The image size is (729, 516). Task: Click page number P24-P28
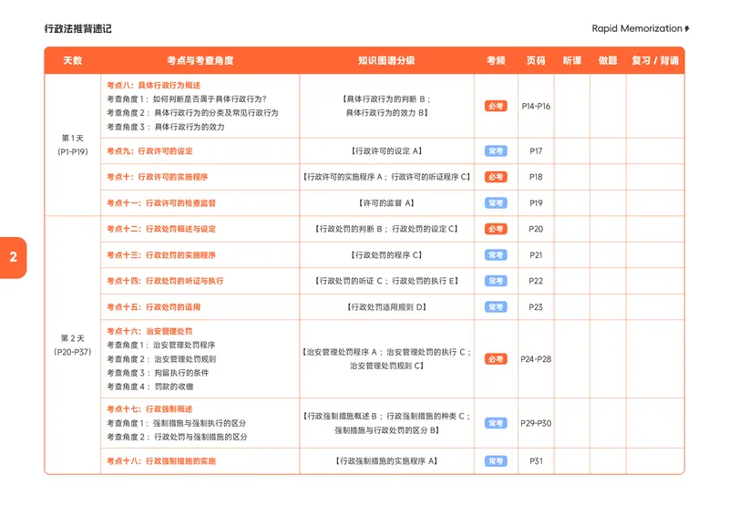click(536, 359)
